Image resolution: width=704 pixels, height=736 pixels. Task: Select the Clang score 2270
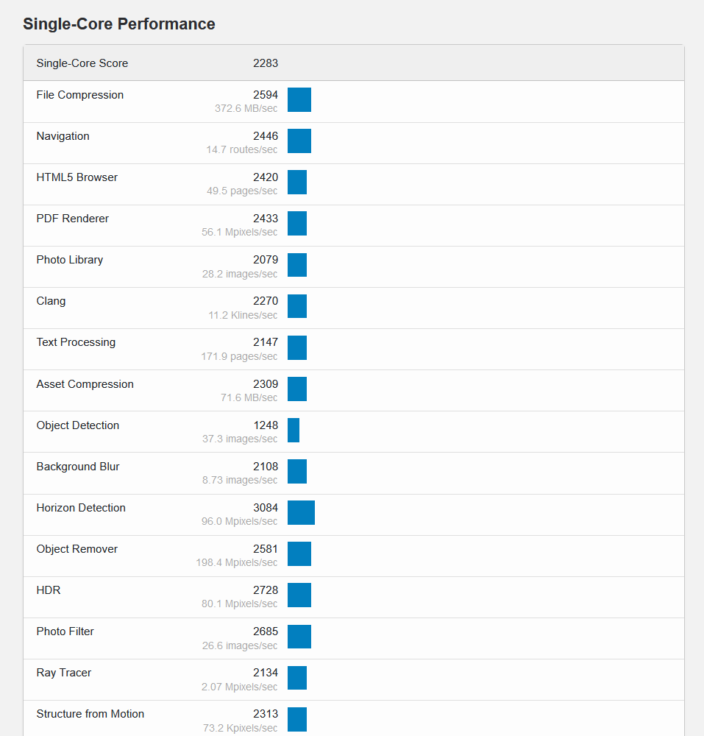click(x=265, y=301)
